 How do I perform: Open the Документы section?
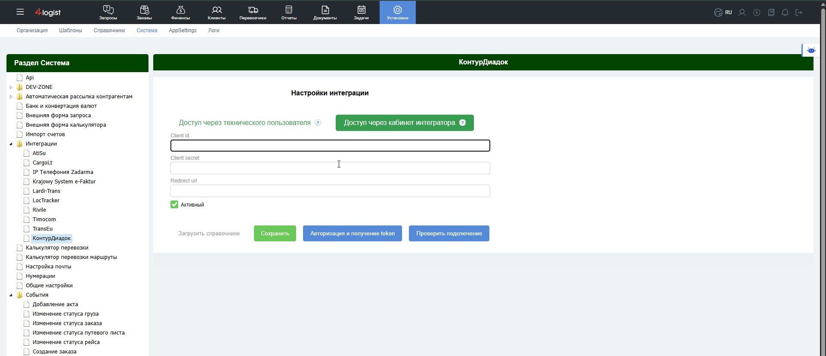[325, 12]
